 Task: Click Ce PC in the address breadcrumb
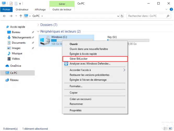coord(36,16)
